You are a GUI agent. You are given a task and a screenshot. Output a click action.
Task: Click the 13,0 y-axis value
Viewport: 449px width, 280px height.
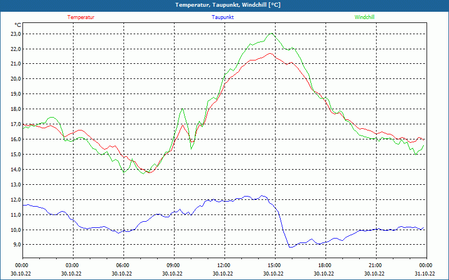[16, 185]
